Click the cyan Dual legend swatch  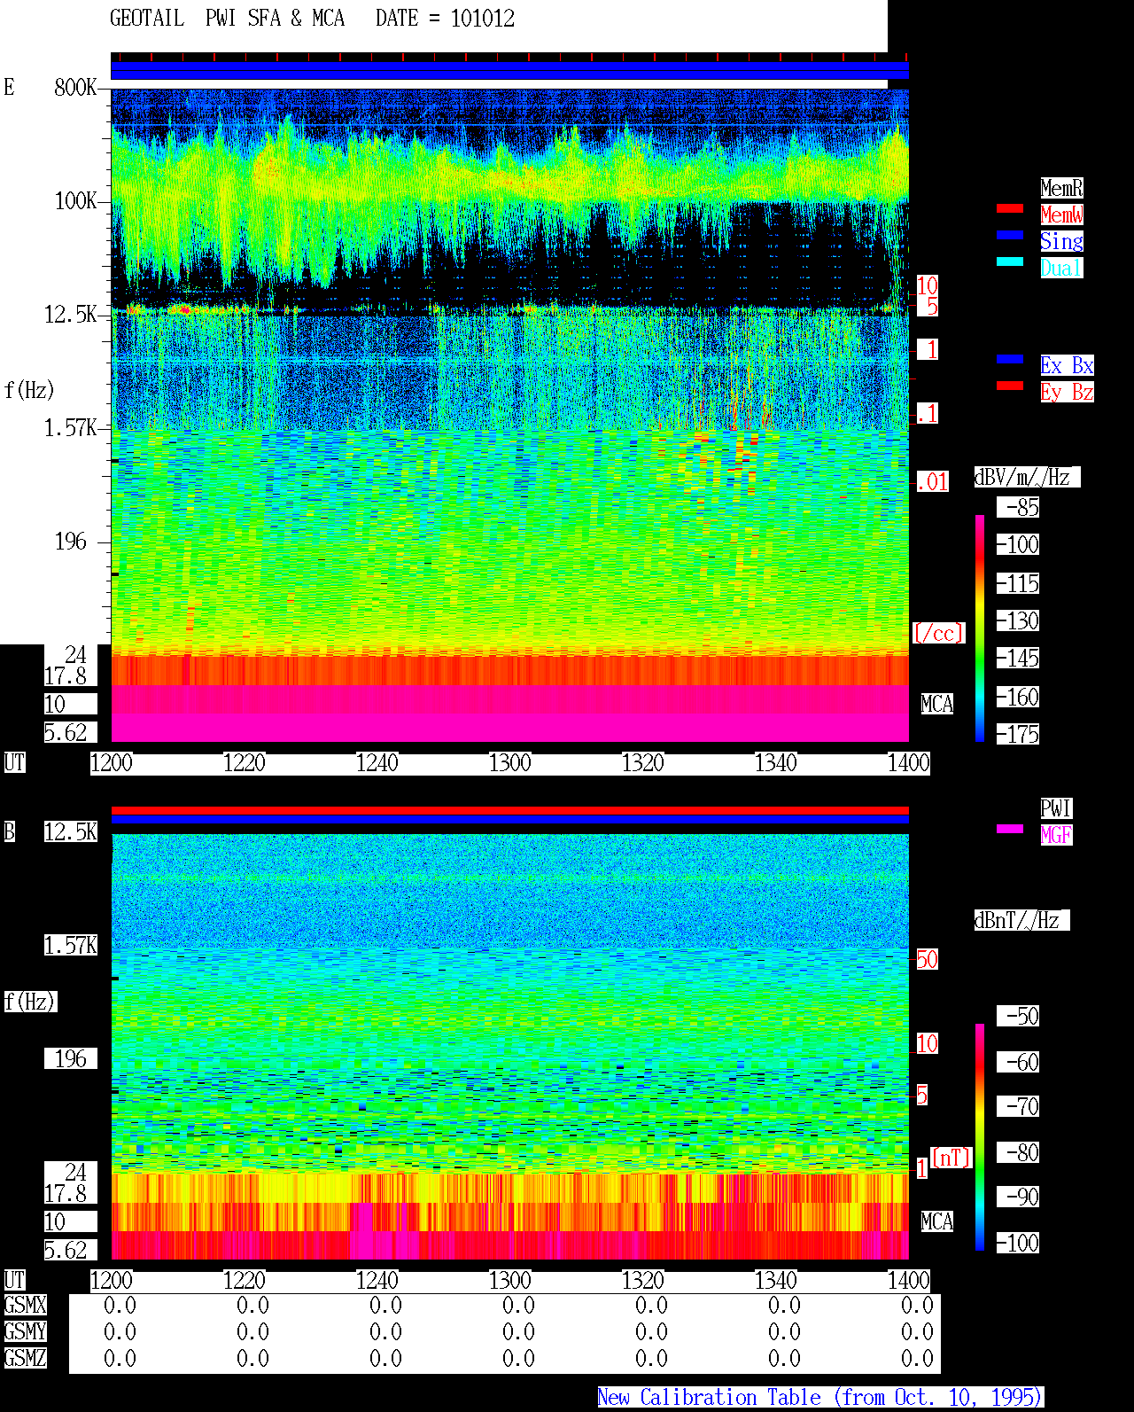[1010, 261]
